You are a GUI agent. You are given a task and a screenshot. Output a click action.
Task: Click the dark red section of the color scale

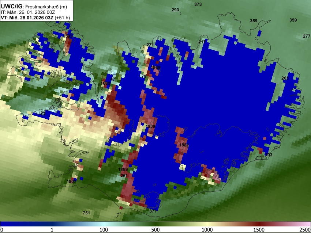click(259, 224)
